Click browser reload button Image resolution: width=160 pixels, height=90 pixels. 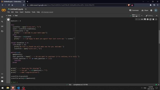[9, 5]
